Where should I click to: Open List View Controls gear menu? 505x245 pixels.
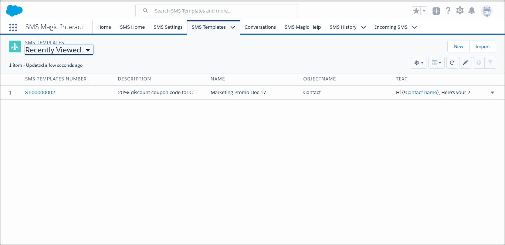[419, 63]
